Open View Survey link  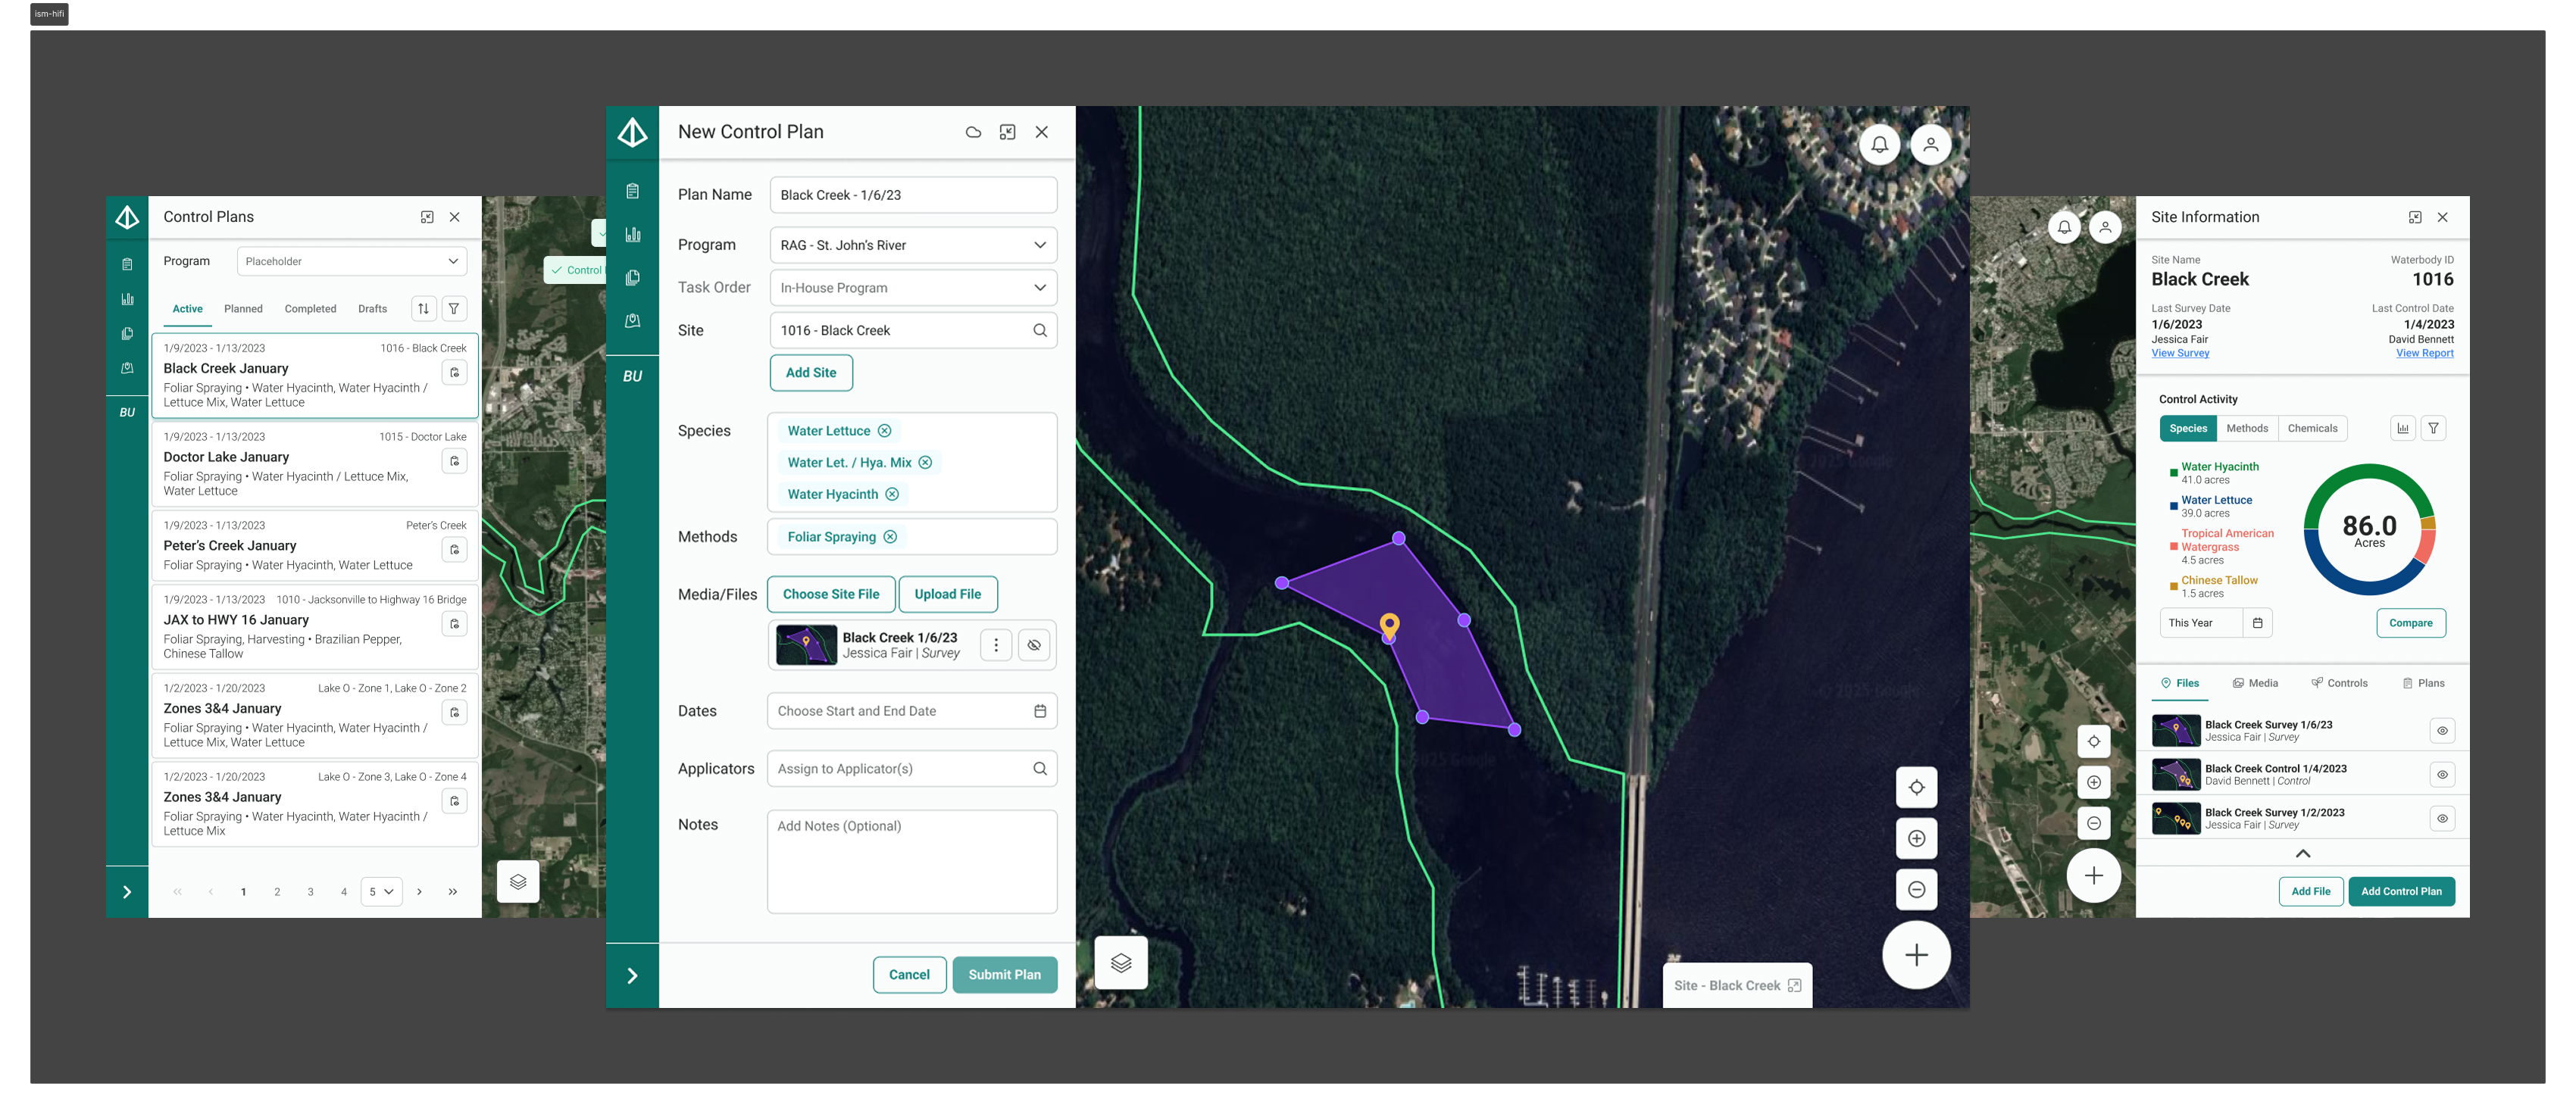coord(2180,354)
